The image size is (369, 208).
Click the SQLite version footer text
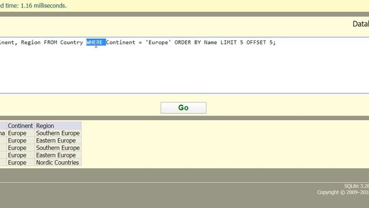click(x=356, y=186)
